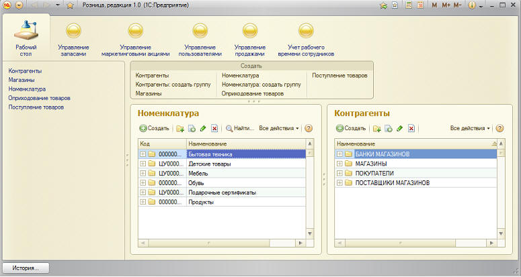Image resolution: width=521 pixels, height=277 pixels.
Task: Expand the МАГАЗИНЫ group in Контрагенты
Action: pyautogui.click(x=339, y=164)
